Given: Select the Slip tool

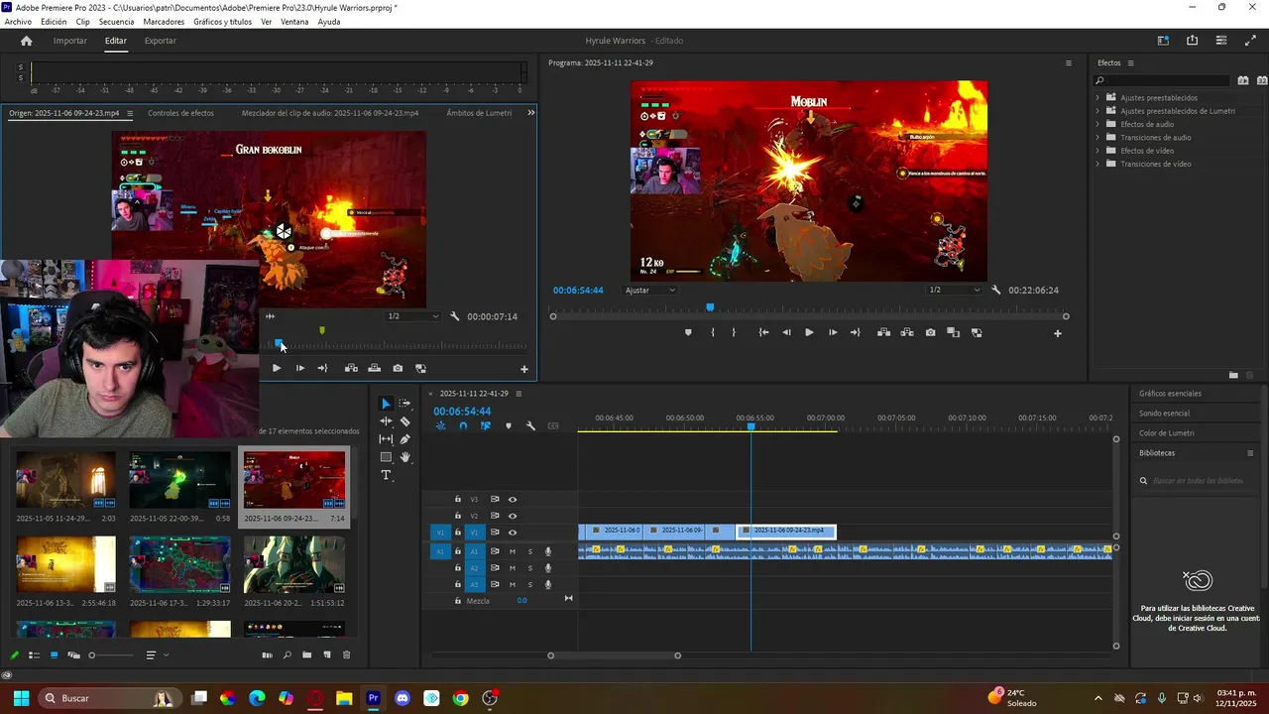Looking at the screenshot, I should point(386,439).
